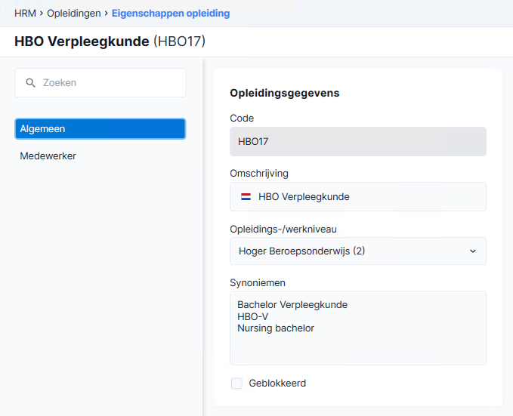The width and height of the screenshot is (513, 416).
Task: Click the chevron arrow of Hoger Beroepsonderwijs
Action: tap(473, 251)
